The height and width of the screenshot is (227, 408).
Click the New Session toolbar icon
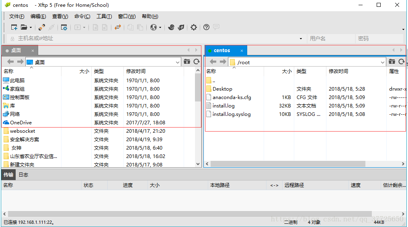[14, 27]
